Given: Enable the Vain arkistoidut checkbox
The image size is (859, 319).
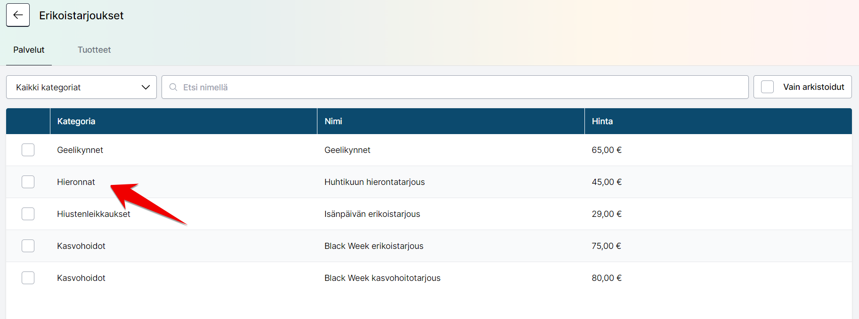Looking at the screenshot, I should tap(767, 87).
